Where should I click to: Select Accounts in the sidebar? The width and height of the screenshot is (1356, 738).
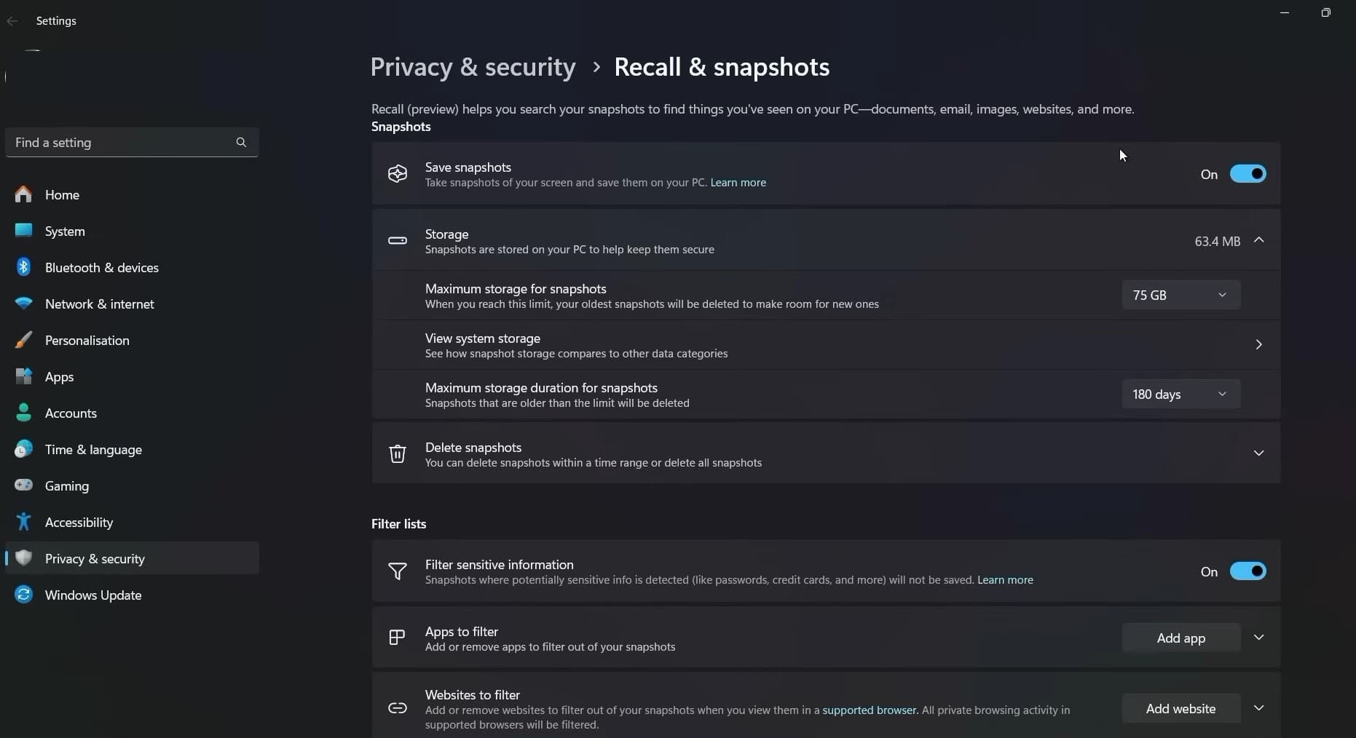pyautogui.click(x=70, y=413)
